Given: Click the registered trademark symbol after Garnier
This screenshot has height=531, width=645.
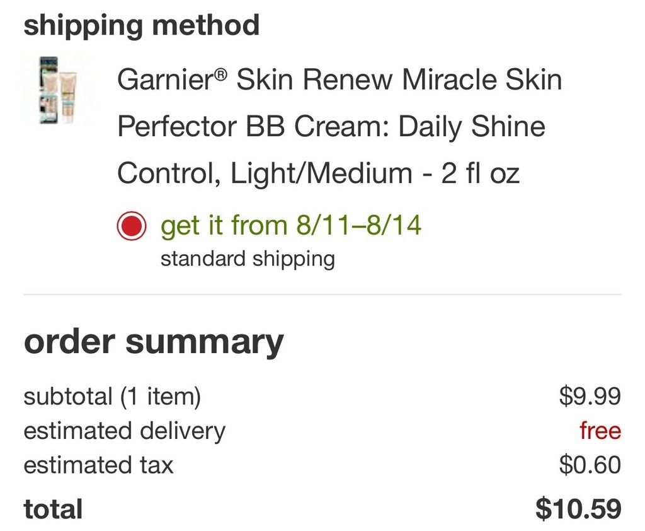Looking at the screenshot, I should (x=221, y=74).
